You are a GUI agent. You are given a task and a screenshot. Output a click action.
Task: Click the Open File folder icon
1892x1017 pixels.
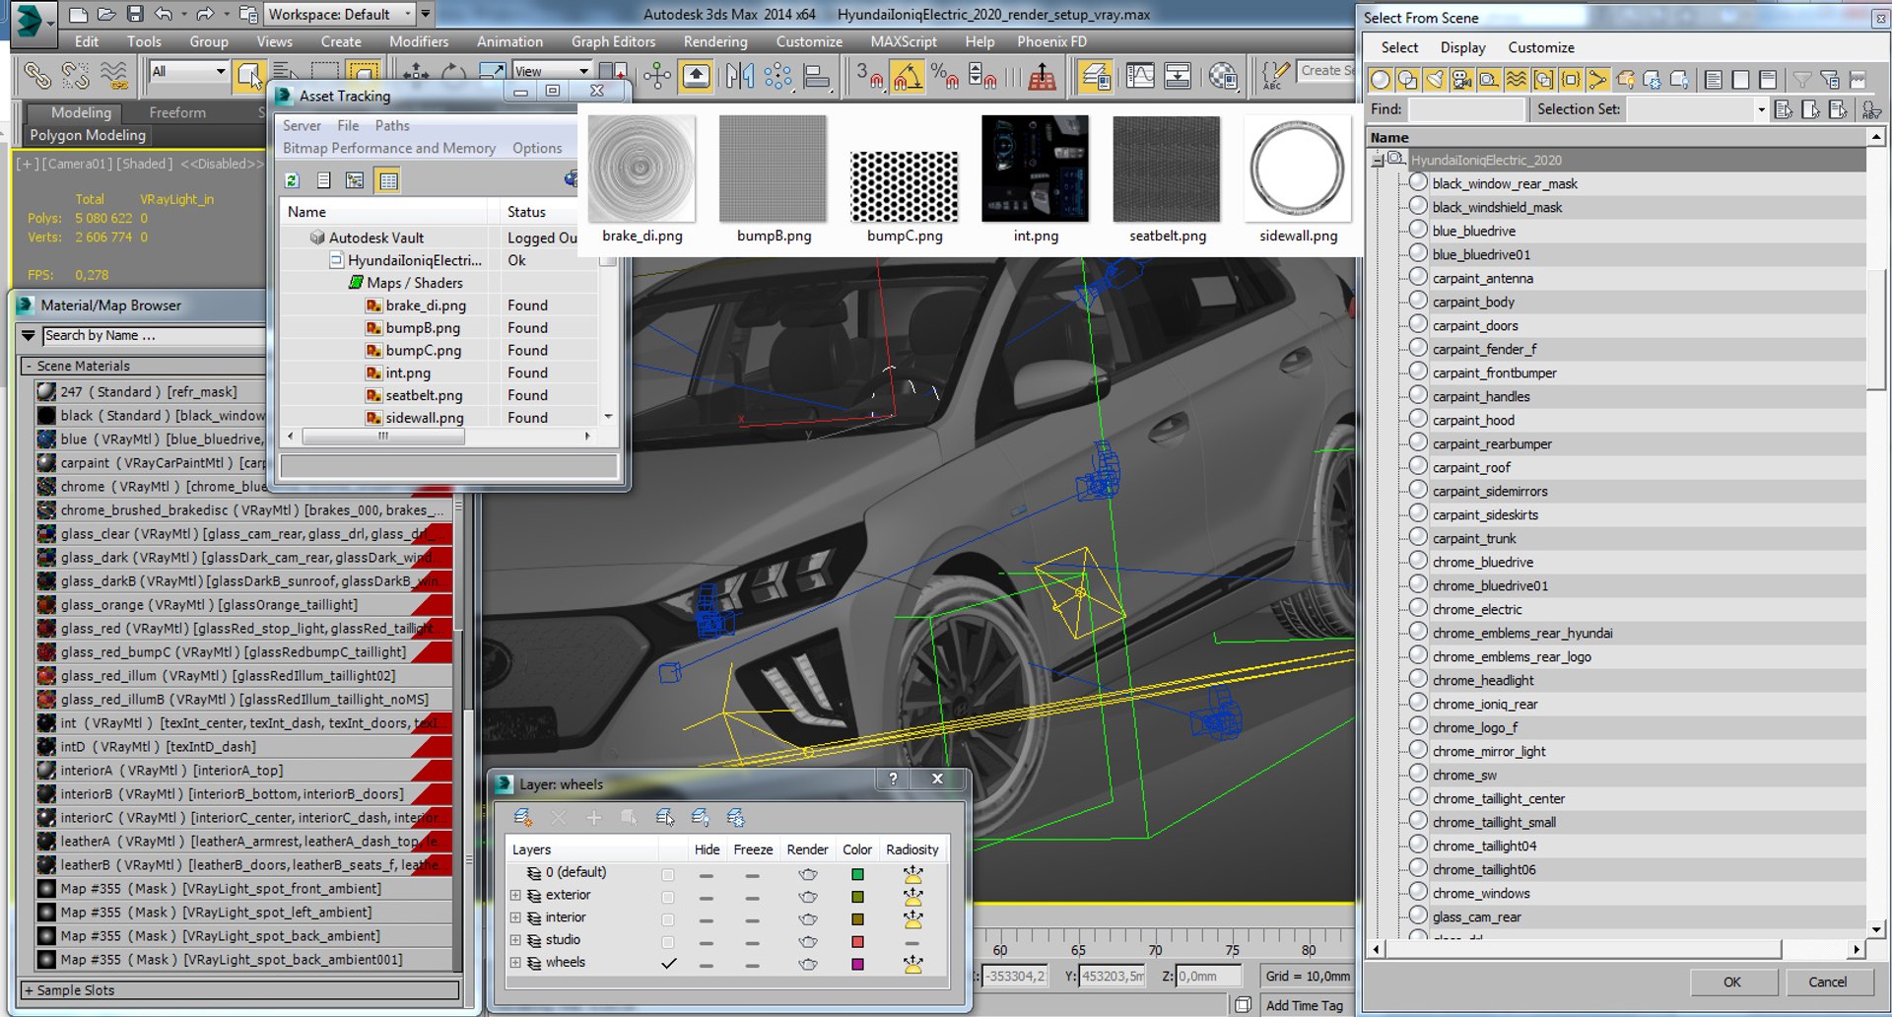coord(106,14)
